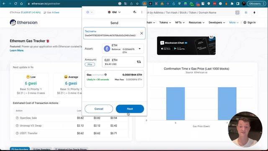268x151 pixels.
Task: Open the browser home page
Action: (x=21, y=3)
